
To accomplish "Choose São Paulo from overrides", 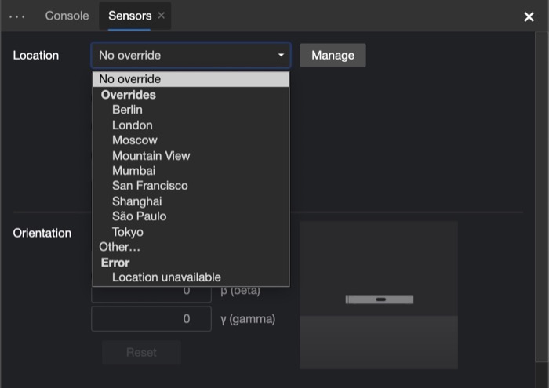I will pyautogui.click(x=139, y=216).
